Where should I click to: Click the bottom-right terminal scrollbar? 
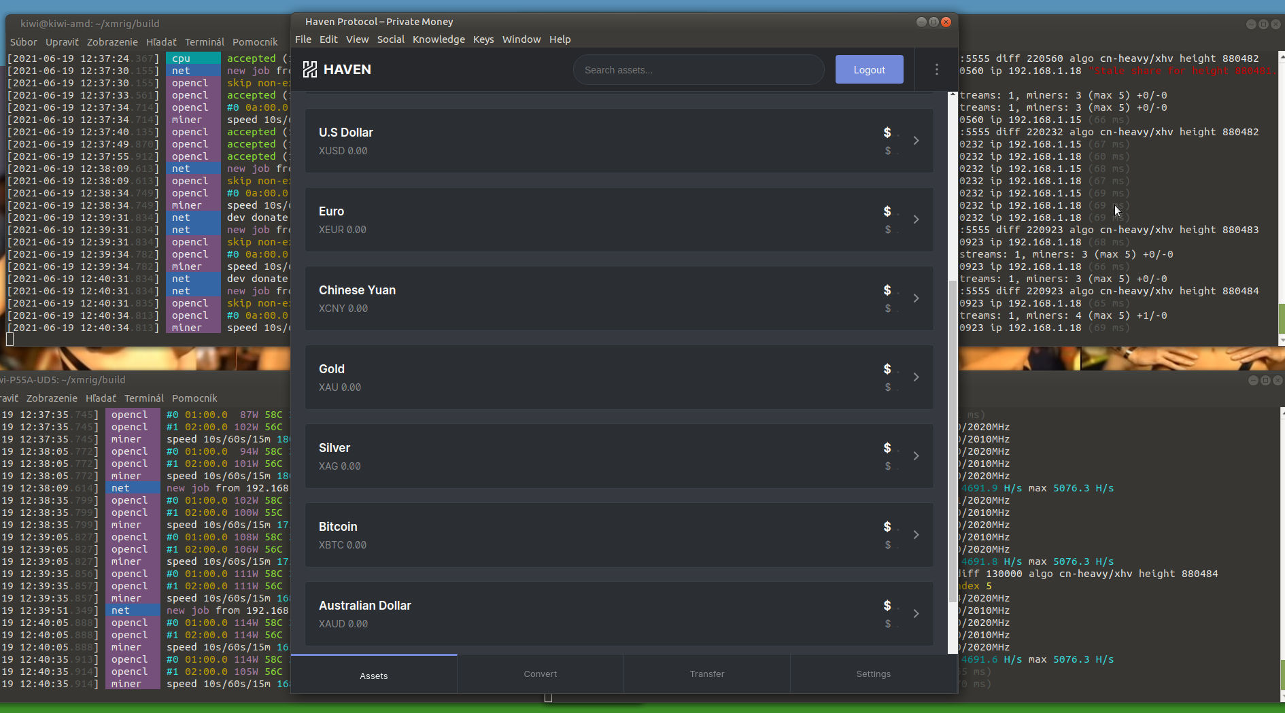point(1282,674)
